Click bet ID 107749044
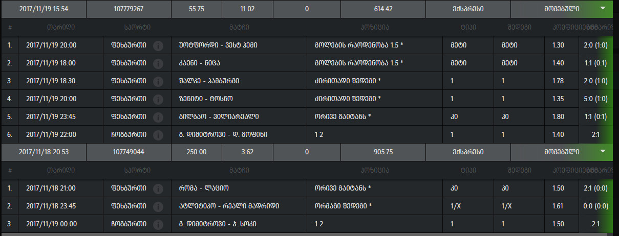This screenshot has height=236, width=619. point(128,152)
